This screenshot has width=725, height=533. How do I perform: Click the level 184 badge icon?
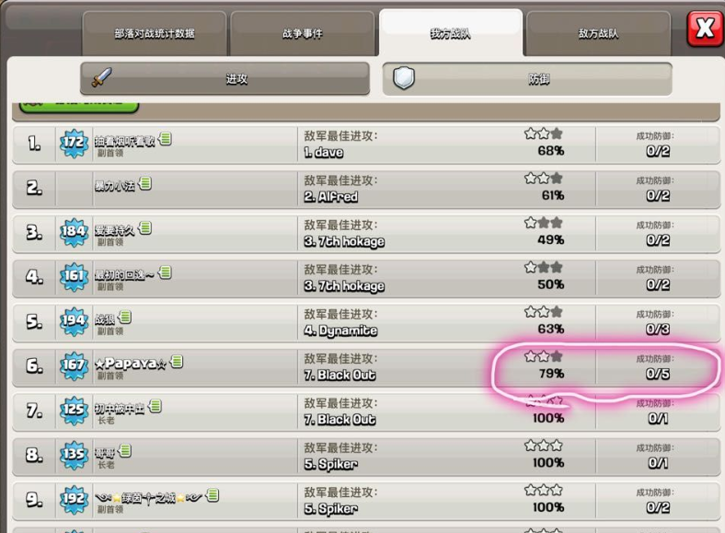point(74,232)
